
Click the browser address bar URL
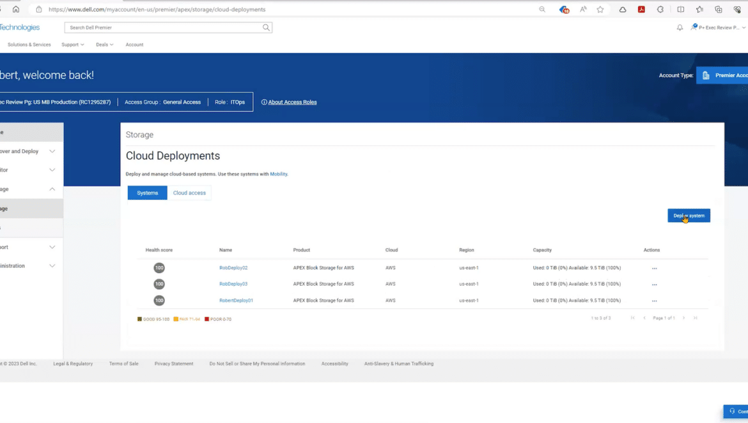(157, 10)
